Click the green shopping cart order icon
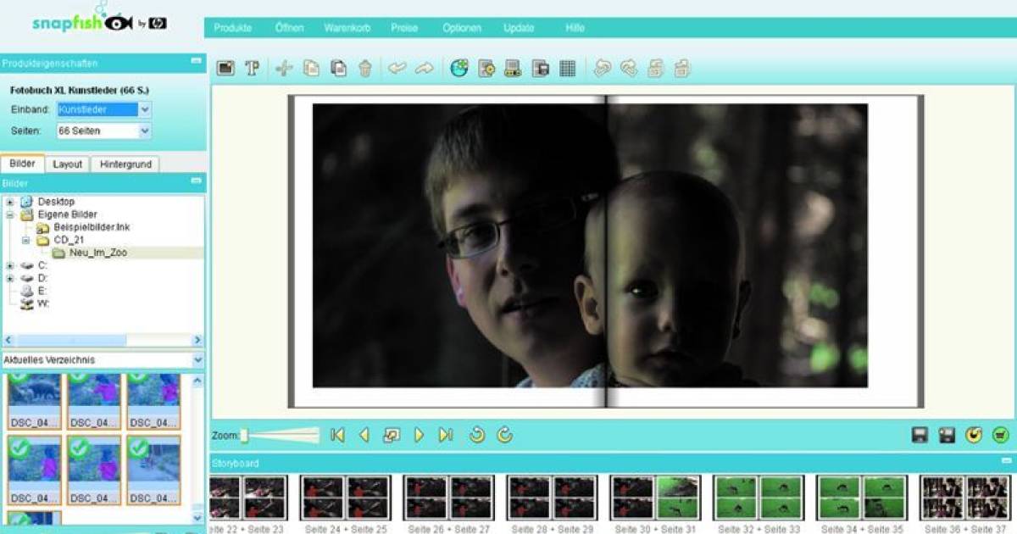 tap(1000, 435)
